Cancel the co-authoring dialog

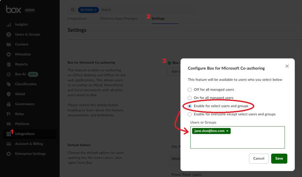click(x=259, y=158)
